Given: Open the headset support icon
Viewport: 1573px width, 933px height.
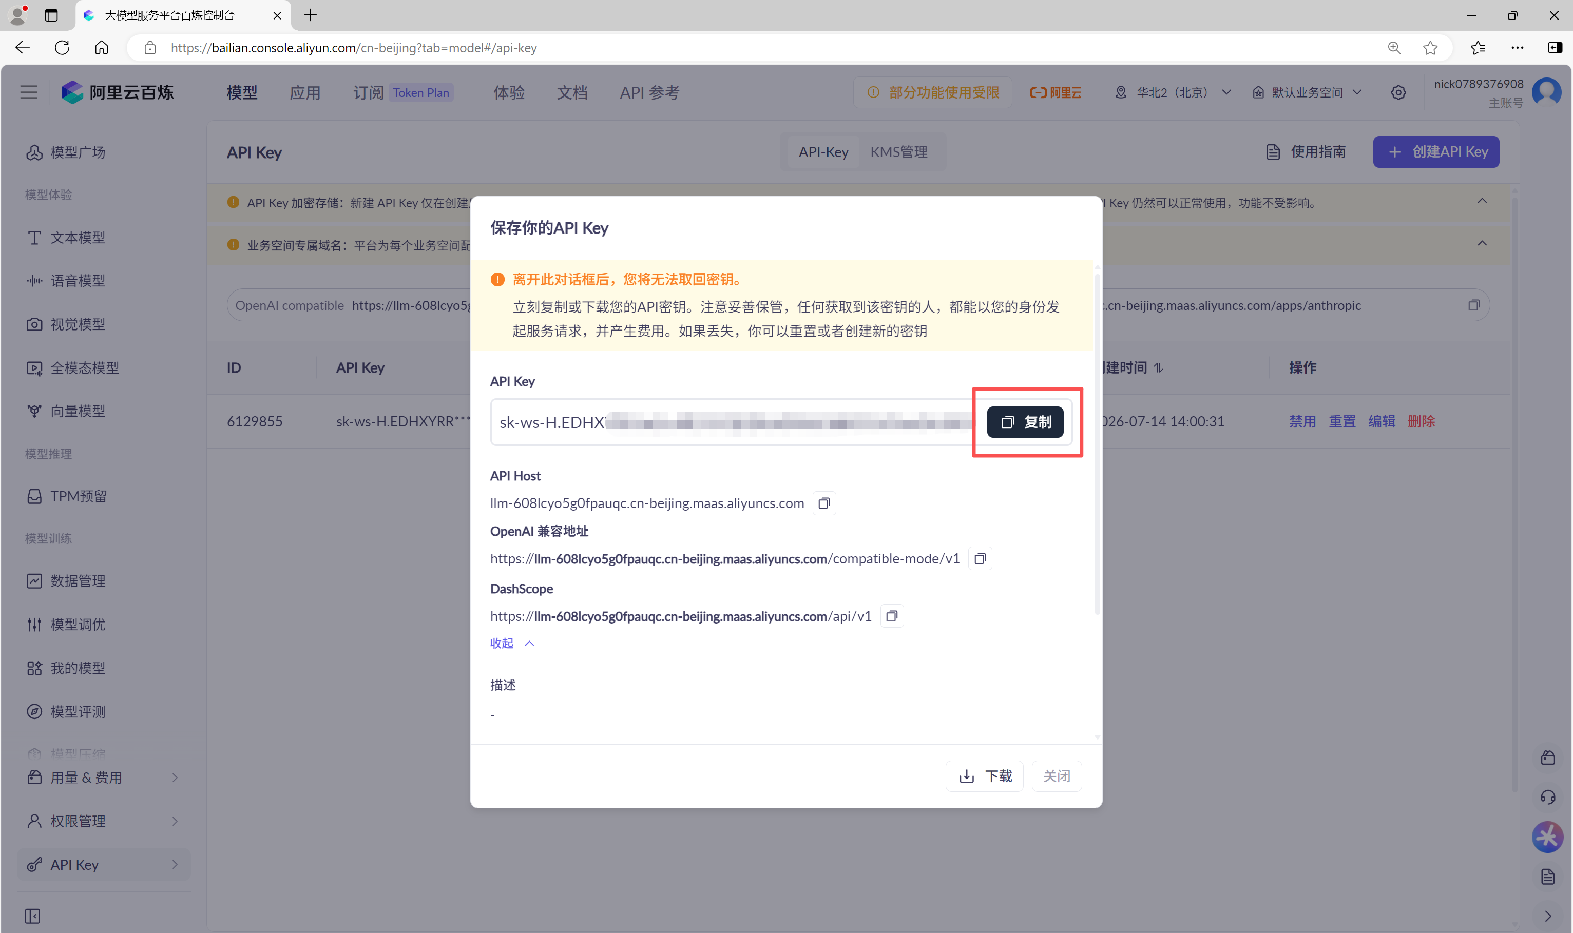Looking at the screenshot, I should point(1548,797).
